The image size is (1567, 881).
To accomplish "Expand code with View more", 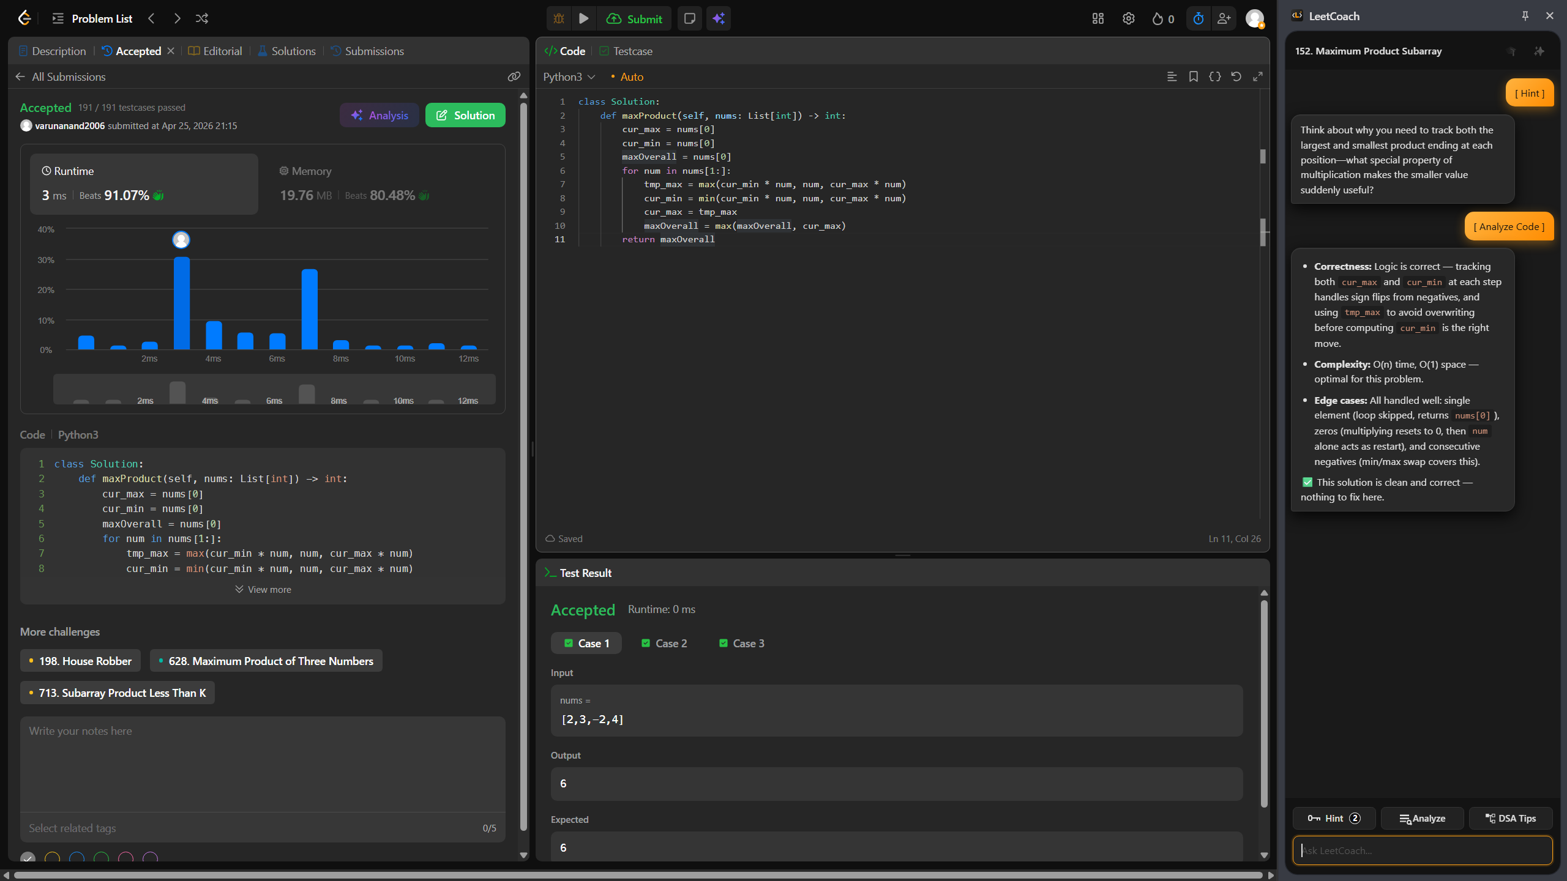I will (x=263, y=590).
